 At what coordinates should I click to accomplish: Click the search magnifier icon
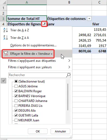click(x=68, y=75)
